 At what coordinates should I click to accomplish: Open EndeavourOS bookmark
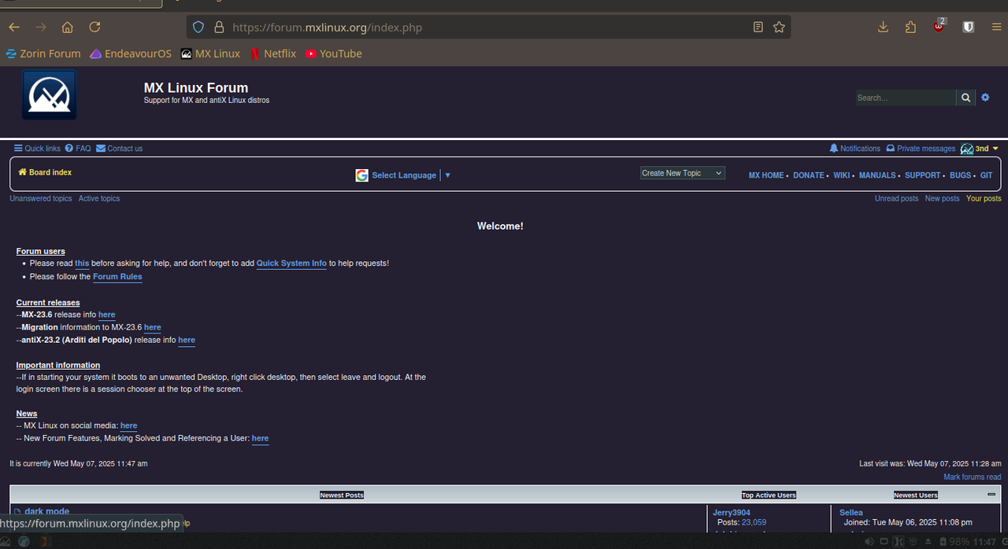point(131,53)
